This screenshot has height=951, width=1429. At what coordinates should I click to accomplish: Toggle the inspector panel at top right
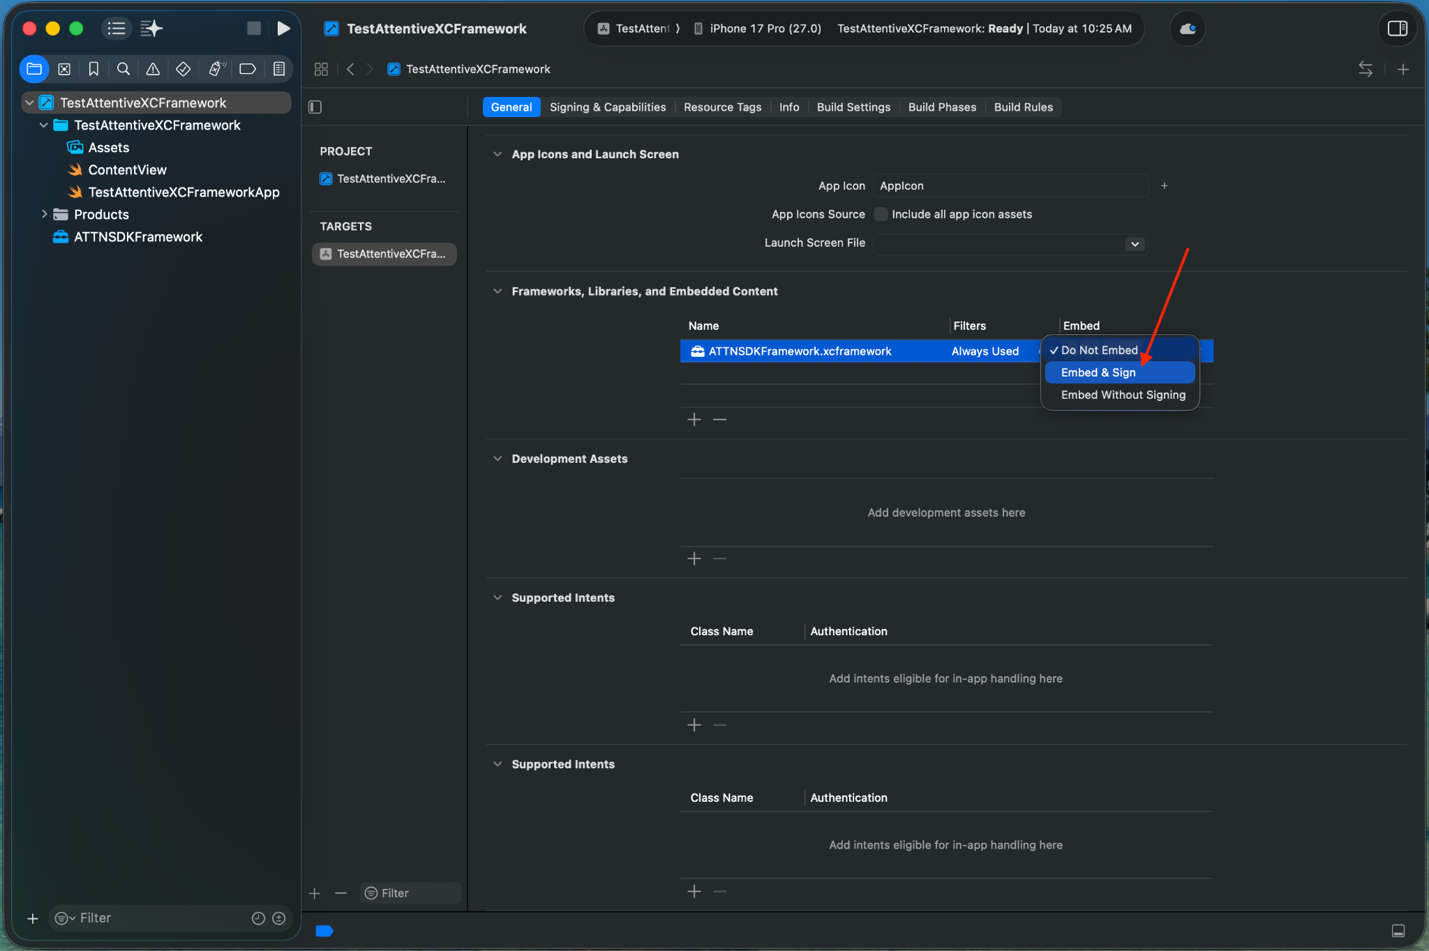(1398, 29)
